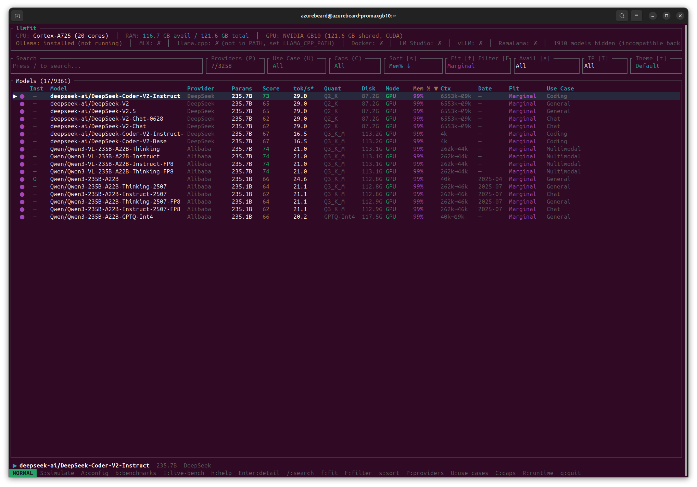
Task: Click the RAM 116.7 GB avail text
Action: 187,36
